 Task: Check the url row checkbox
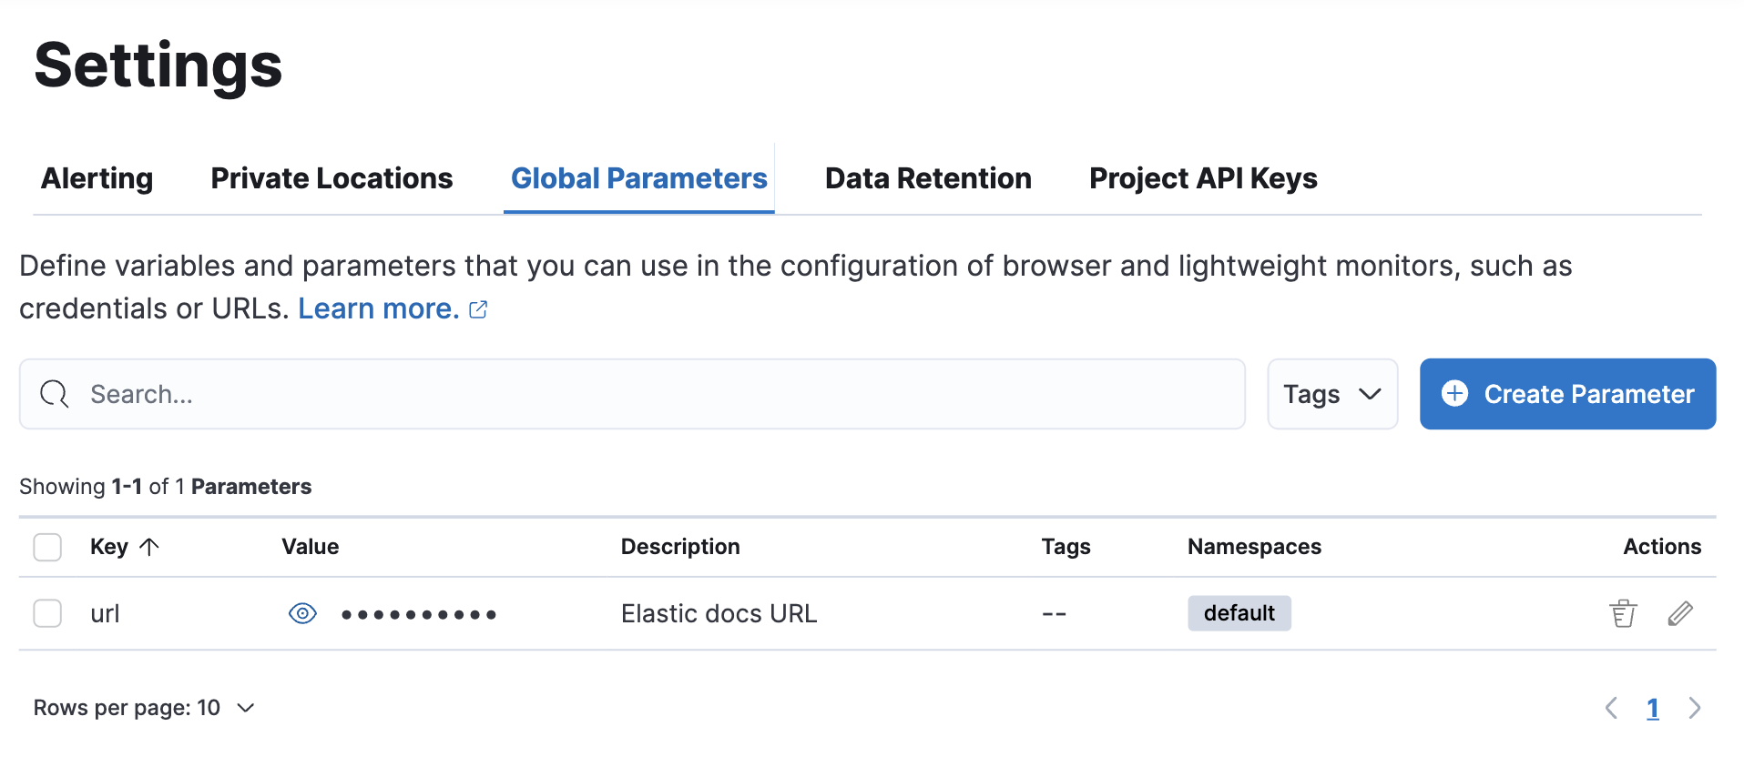pos(47,613)
